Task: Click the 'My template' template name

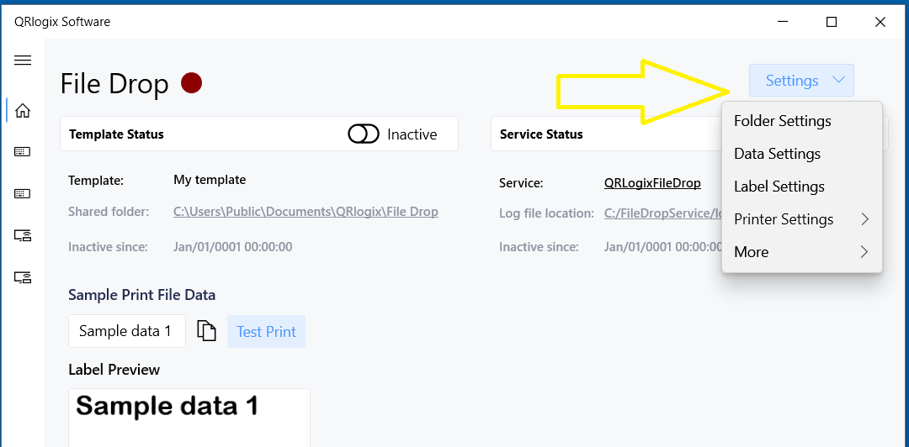Action: pyautogui.click(x=210, y=180)
